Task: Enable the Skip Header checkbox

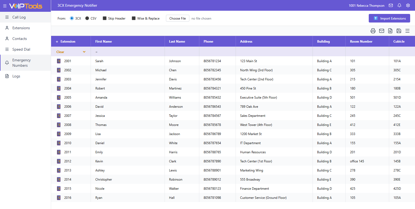Action: [105, 18]
